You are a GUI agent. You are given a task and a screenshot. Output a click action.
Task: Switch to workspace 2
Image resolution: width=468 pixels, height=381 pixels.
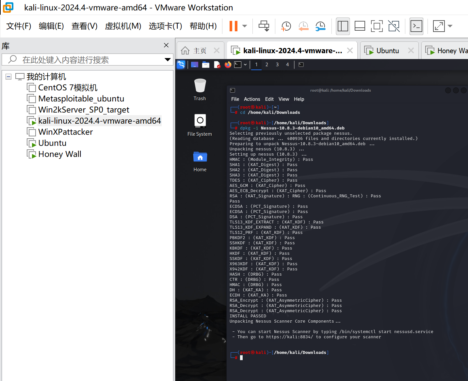267,65
